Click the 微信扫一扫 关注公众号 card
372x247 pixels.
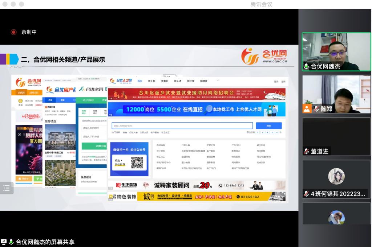click(129, 159)
